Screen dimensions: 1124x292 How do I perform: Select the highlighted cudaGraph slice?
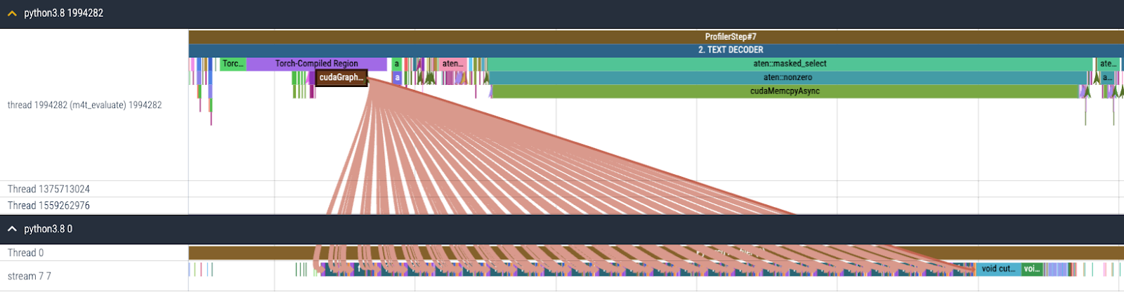(341, 77)
